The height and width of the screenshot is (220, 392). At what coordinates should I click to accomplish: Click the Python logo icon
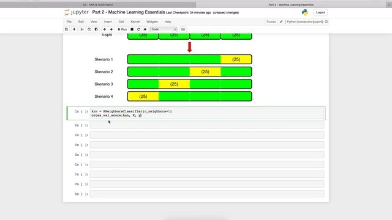pyautogui.click(x=305, y=12)
